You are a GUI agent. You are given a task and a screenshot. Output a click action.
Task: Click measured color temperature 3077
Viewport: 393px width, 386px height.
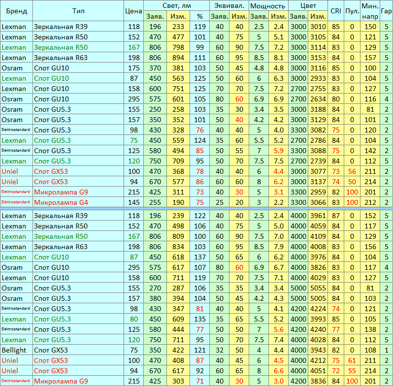(x=318, y=171)
